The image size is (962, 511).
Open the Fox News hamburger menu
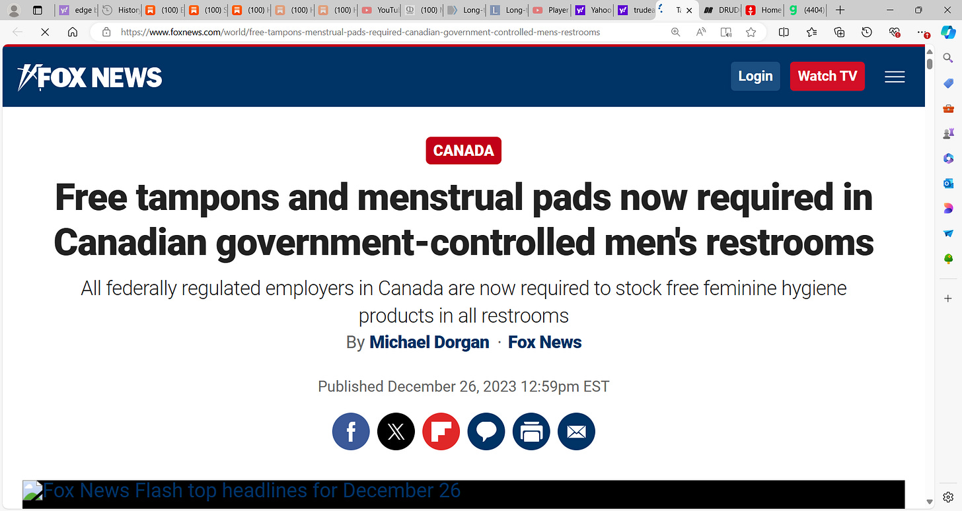coord(895,77)
